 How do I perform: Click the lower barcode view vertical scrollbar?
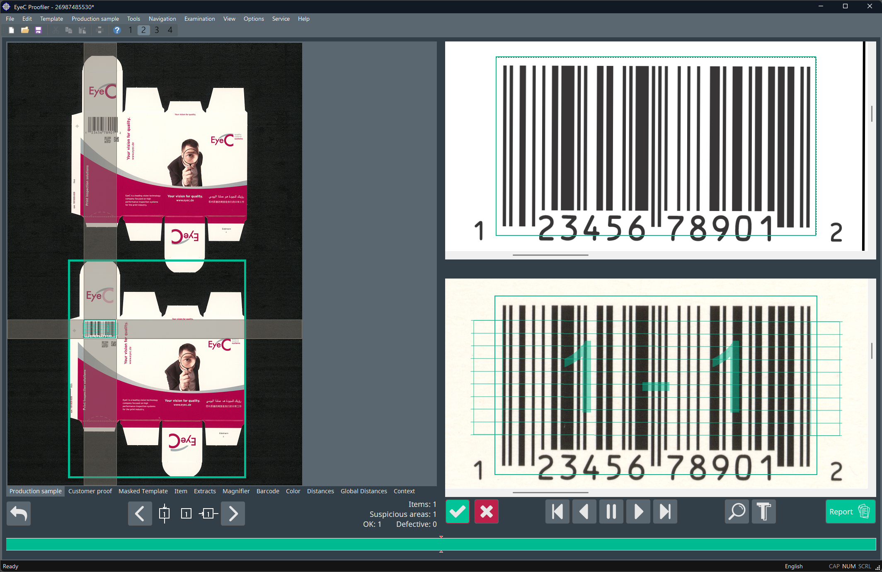pyautogui.click(x=872, y=351)
